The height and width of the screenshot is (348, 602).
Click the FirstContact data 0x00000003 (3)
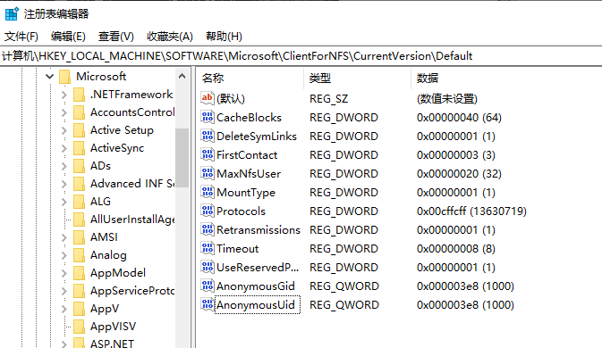tap(455, 154)
